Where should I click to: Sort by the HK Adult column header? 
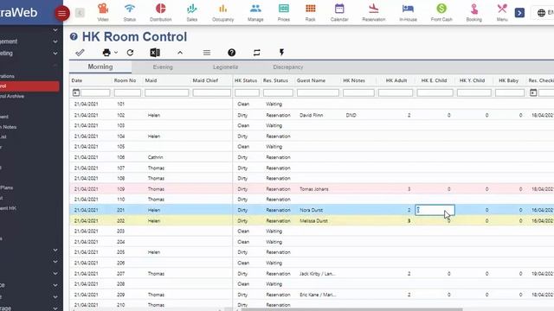click(396, 80)
